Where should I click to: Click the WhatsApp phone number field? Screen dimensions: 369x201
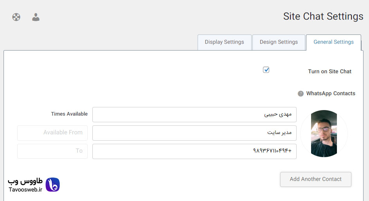(194, 151)
